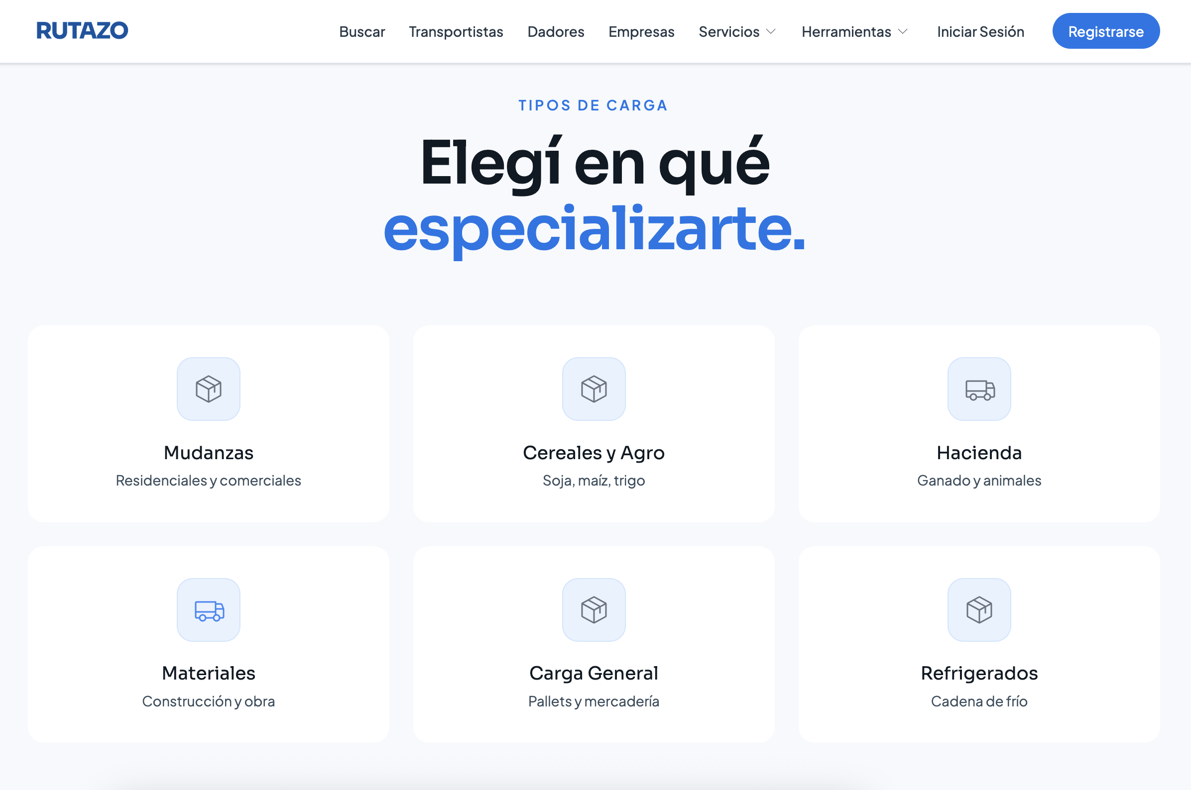Go to Transportistas page
Image resolution: width=1191 pixels, height=790 pixels.
pyautogui.click(x=456, y=32)
